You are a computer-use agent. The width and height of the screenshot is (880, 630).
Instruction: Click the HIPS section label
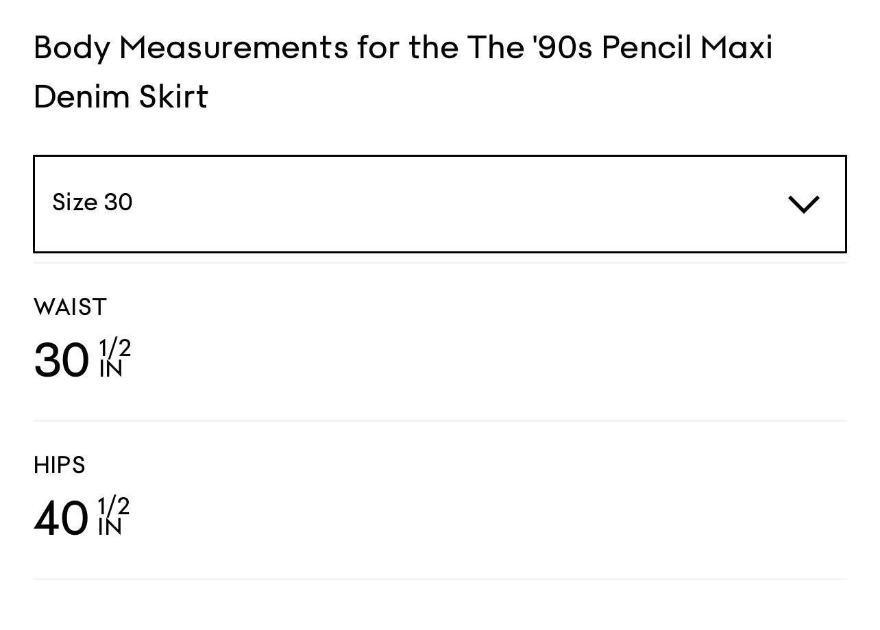[x=59, y=466]
